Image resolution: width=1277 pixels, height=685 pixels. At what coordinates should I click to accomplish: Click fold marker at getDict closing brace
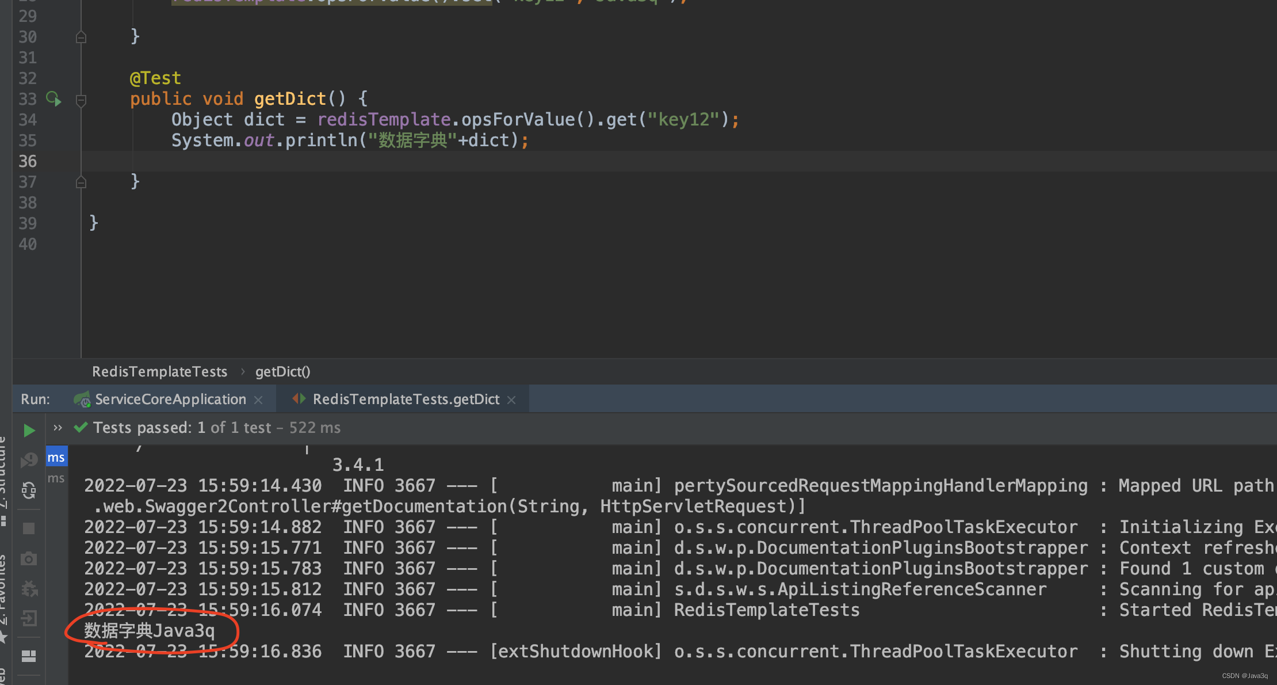[x=81, y=182]
